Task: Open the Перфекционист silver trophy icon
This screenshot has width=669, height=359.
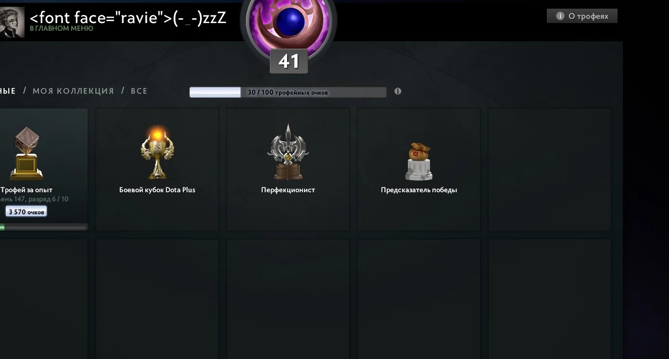Action: [x=288, y=152]
